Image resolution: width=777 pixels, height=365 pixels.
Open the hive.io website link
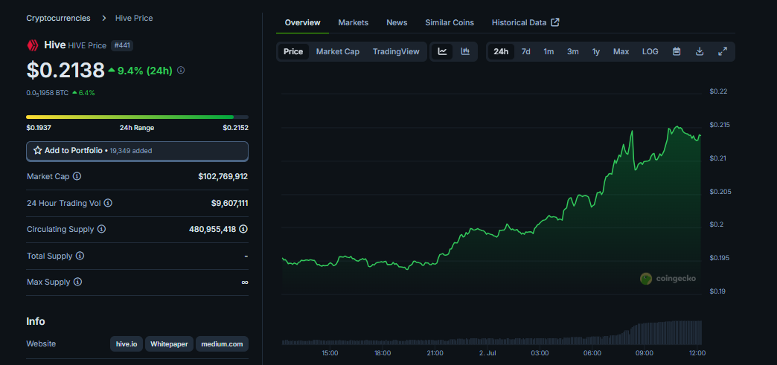tap(126, 344)
